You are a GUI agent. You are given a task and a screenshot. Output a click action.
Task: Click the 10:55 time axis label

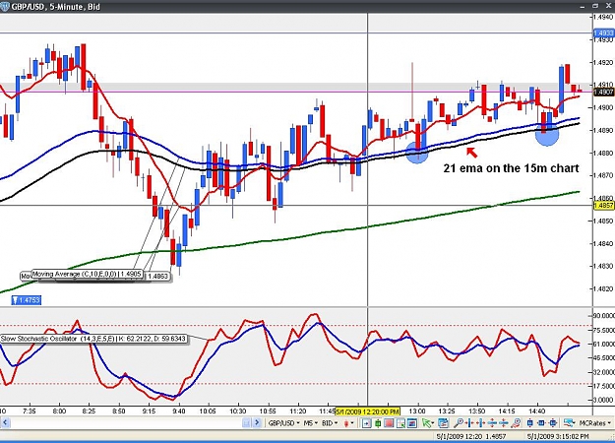coord(268,411)
